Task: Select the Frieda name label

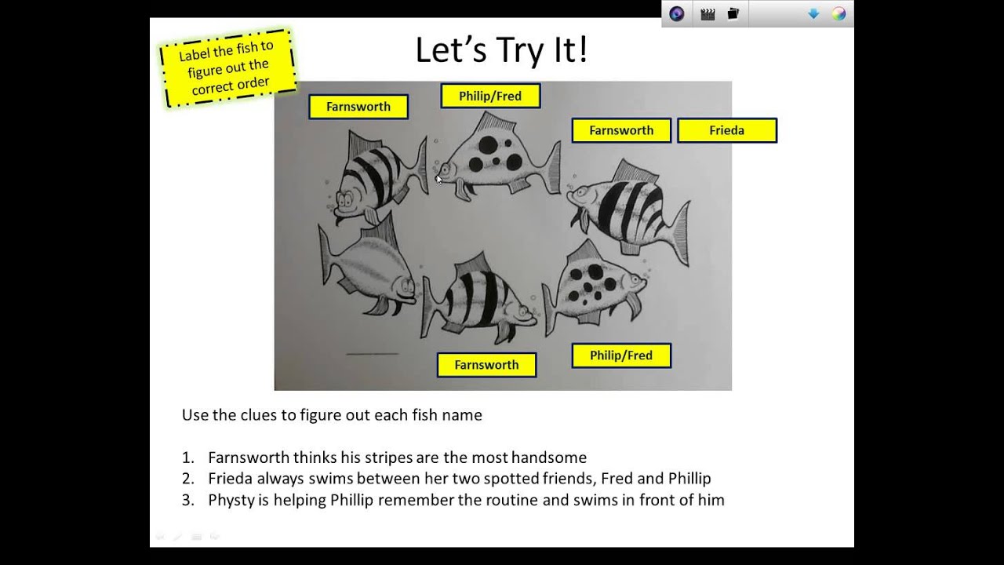Action: [727, 130]
